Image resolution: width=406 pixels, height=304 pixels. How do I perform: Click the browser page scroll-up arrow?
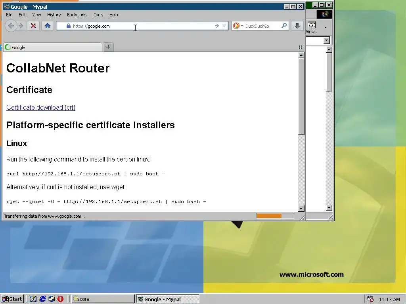pos(301,55)
